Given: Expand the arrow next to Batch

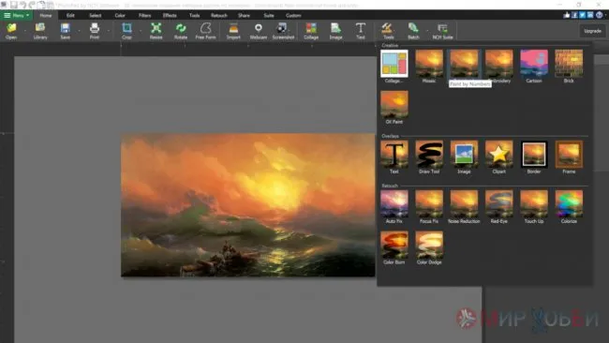Looking at the screenshot, I should (427, 31).
